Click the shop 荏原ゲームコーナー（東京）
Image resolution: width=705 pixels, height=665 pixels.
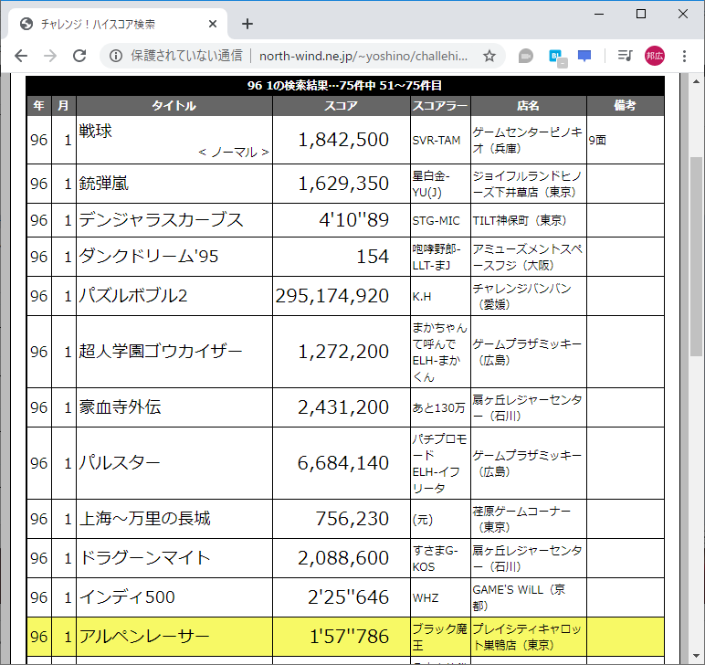click(521, 520)
